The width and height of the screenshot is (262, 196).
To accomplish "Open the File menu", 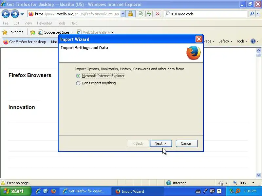I will click(6, 23).
